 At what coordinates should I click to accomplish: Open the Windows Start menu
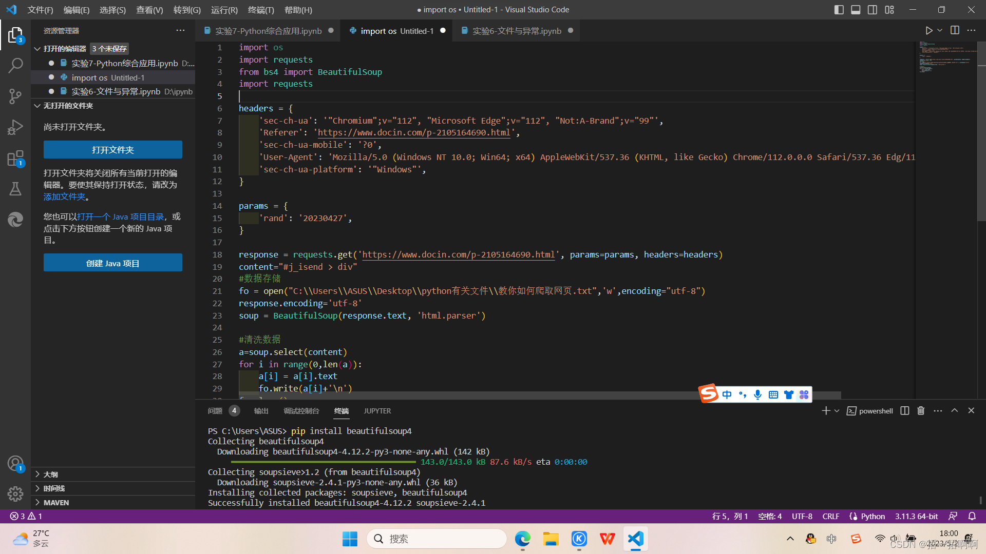click(x=350, y=539)
